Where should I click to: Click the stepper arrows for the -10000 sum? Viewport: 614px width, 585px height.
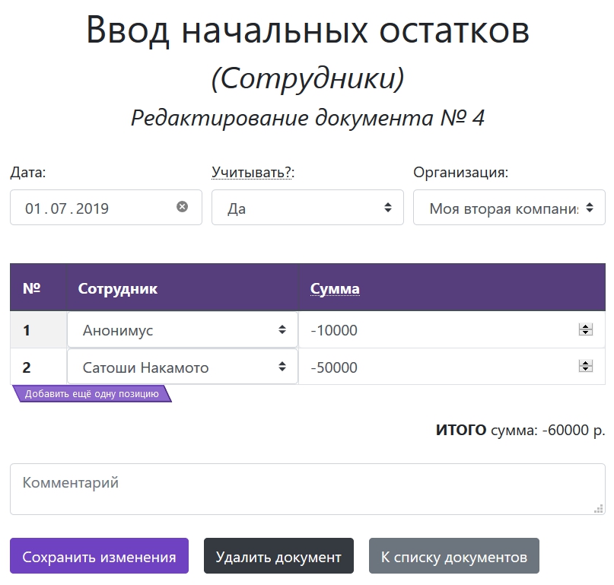(x=585, y=330)
